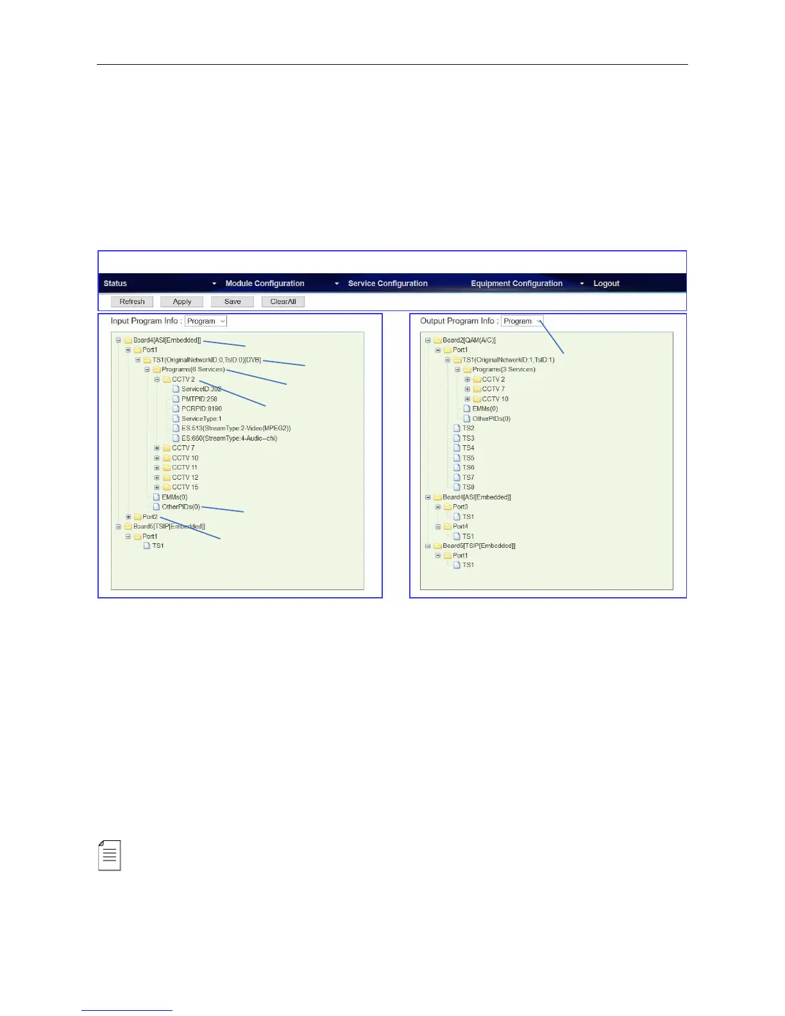The image size is (785, 1016).
Task: Expand CCTV 15 program node
Action: coord(157,487)
